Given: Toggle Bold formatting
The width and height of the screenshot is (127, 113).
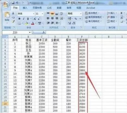Looking at the screenshot, I should point(19,19).
